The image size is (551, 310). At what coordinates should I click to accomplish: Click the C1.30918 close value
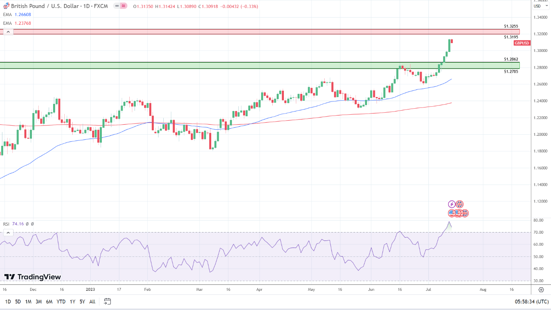click(x=208, y=6)
